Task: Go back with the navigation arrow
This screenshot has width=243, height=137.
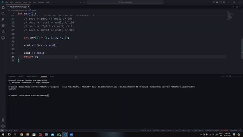Action: (x=81, y=2)
